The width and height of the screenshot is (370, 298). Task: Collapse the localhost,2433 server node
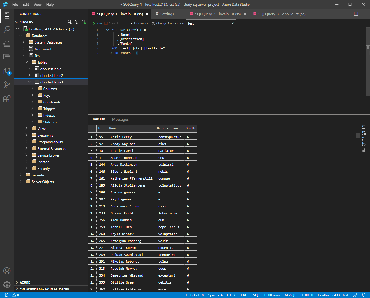pyautogui.click(x=18, y=29)
